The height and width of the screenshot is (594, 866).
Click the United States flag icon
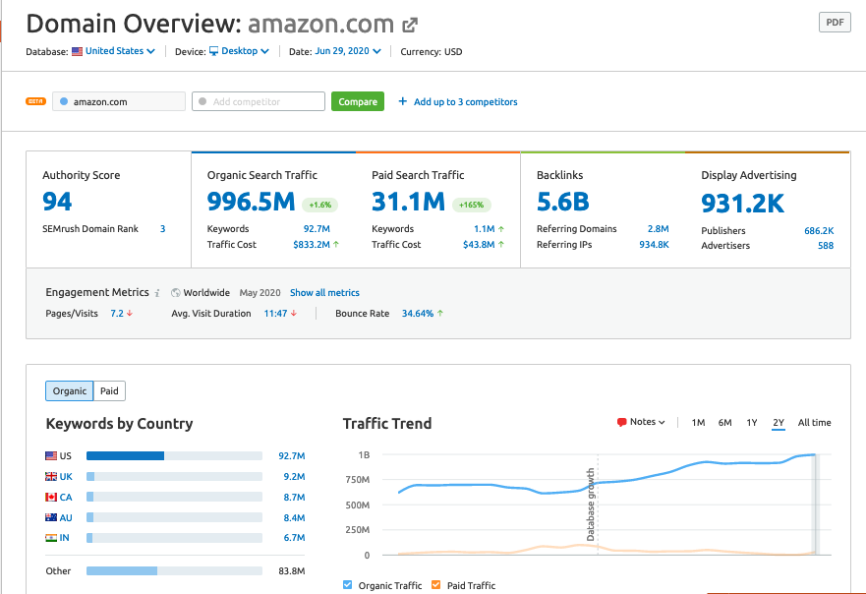[x=78, y=51]
